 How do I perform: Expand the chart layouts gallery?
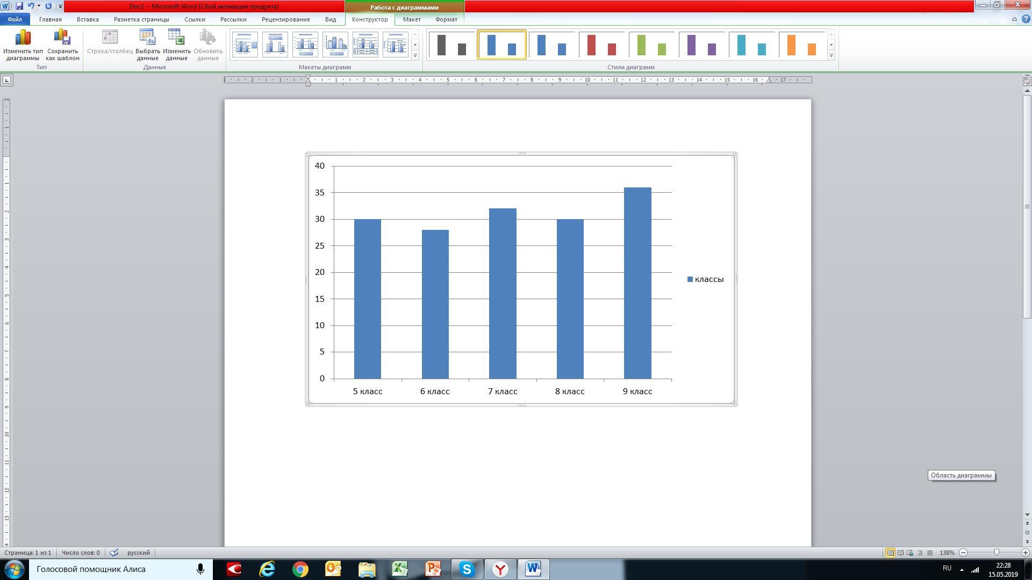click(415, 56)
